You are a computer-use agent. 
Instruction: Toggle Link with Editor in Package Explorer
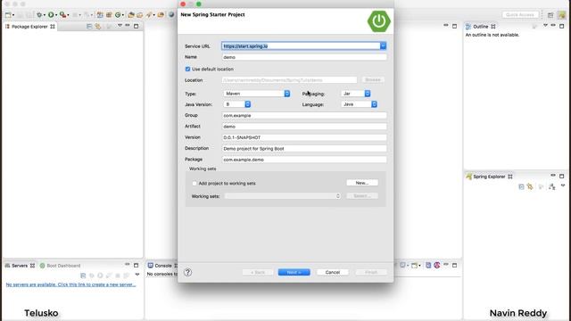click(x=98, y=26)
